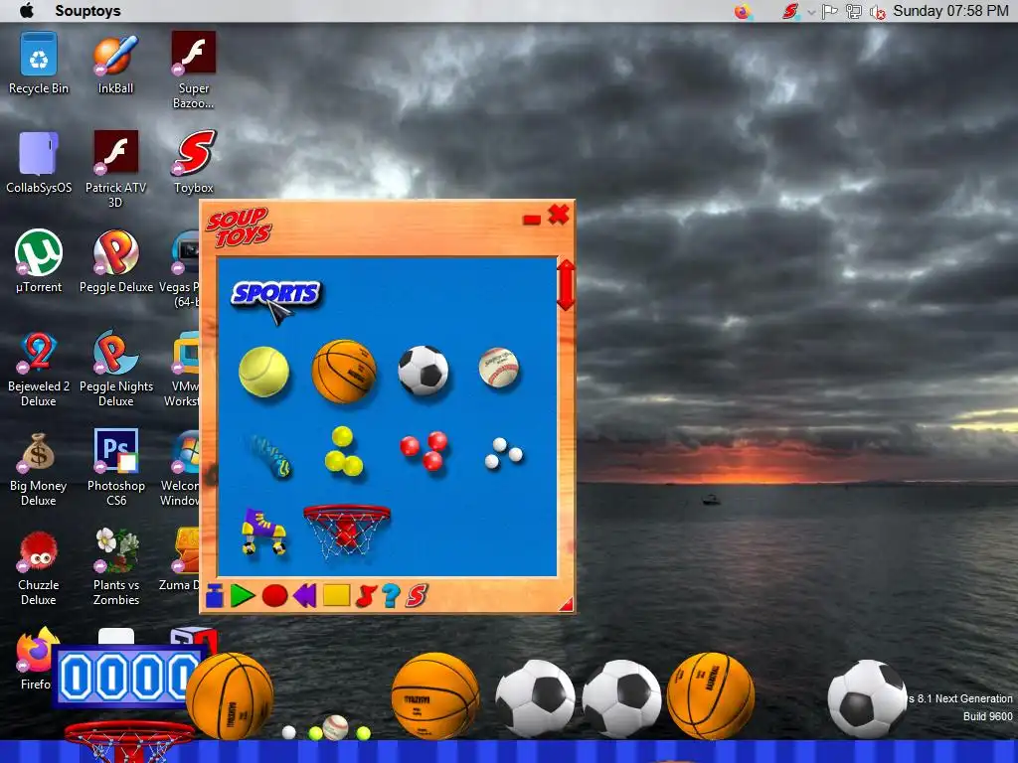Select the yellow balls cluster toy
1018x763 pixels.
pyautogui.click(x=343, y=451)
